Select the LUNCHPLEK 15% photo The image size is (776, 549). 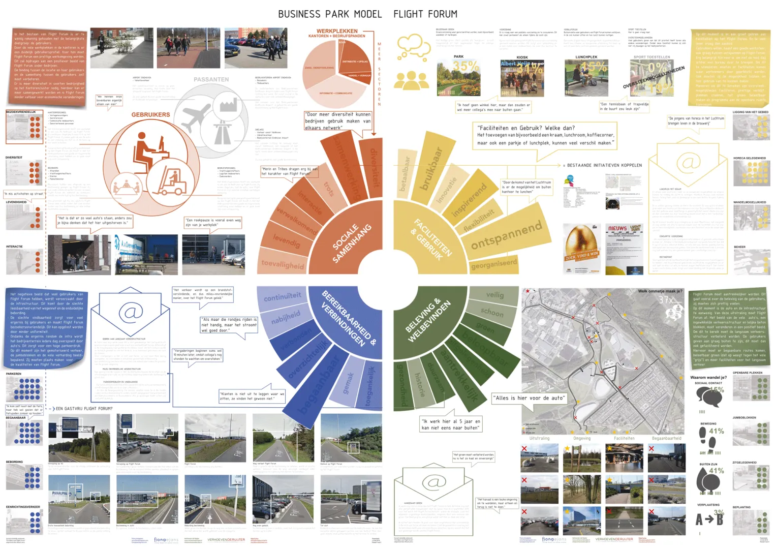tap(586, 77)
